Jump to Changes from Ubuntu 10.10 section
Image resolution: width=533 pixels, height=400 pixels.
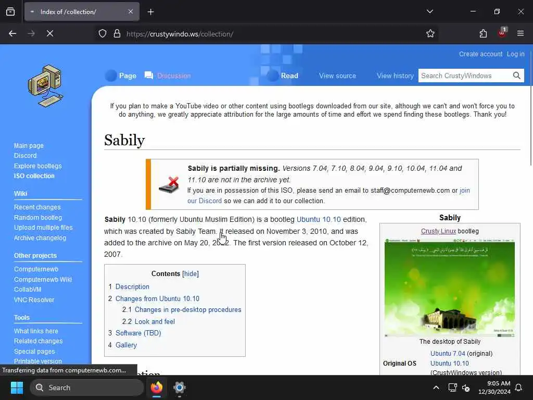(157, 298)
